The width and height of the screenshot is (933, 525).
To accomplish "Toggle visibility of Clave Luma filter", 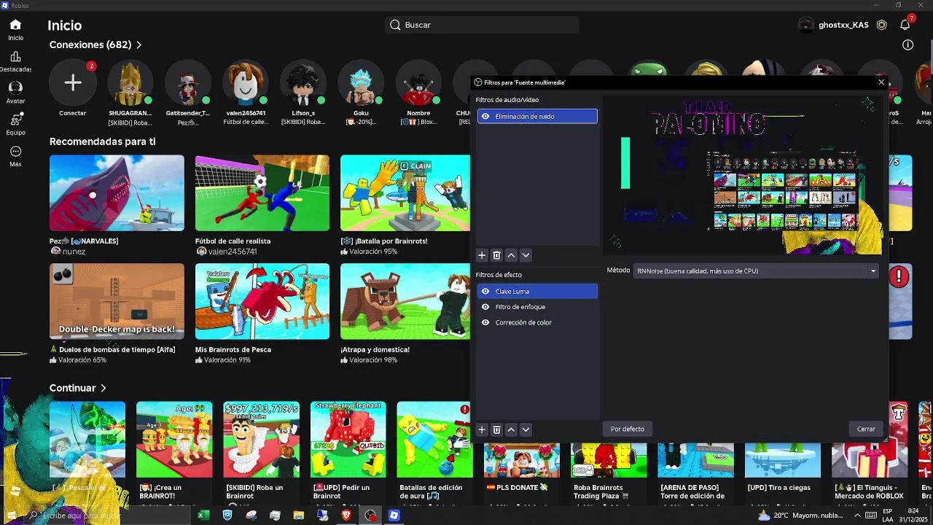I will point(485,292).
